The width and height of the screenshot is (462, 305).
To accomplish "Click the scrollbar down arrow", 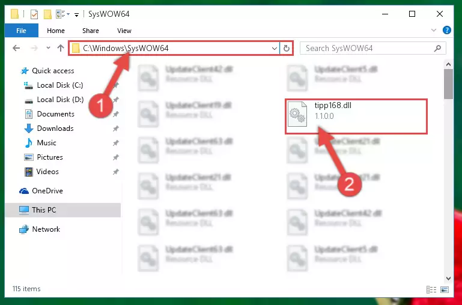I will 448,278.
